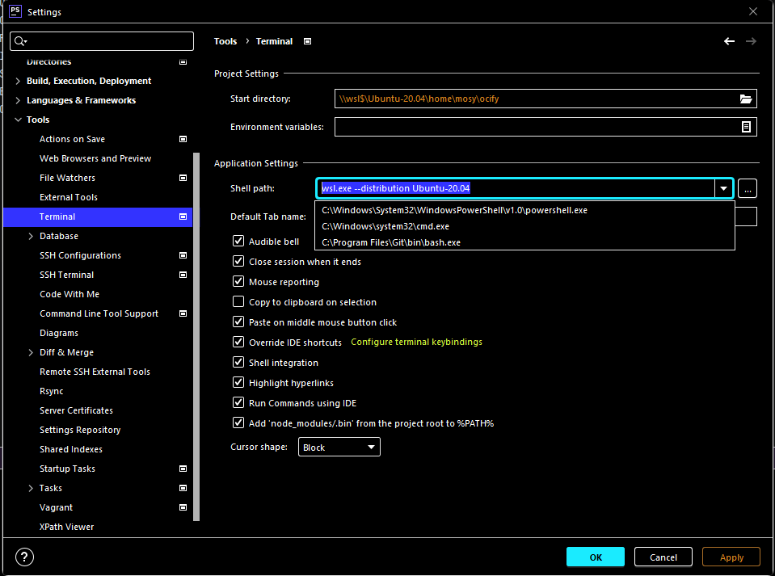Open the Environment variables editor icon
The height and width of the screenshot is (576, 775).
(x=746, y=127)
